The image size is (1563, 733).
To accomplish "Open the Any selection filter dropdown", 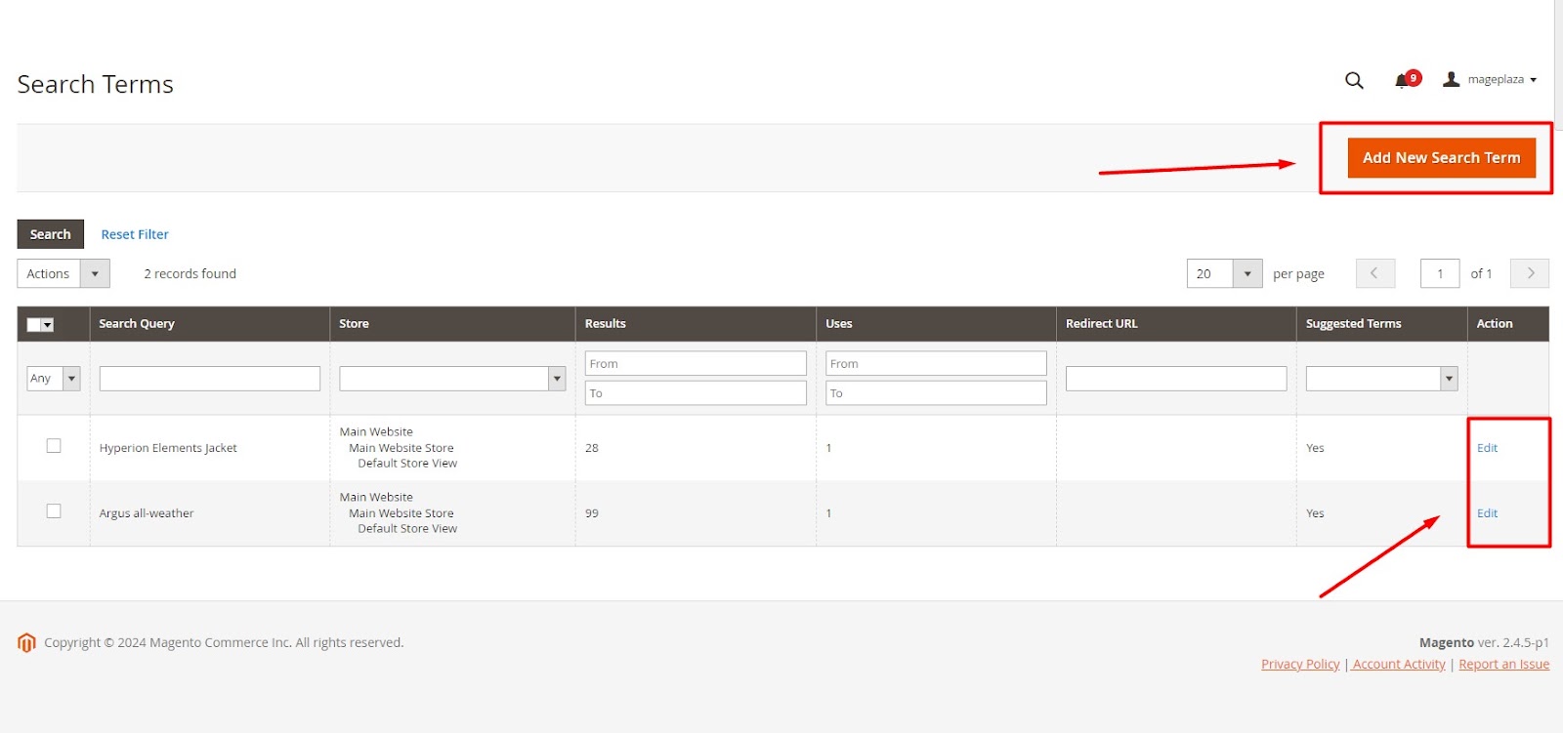I will pyautogui.click(x=54, y=378).
